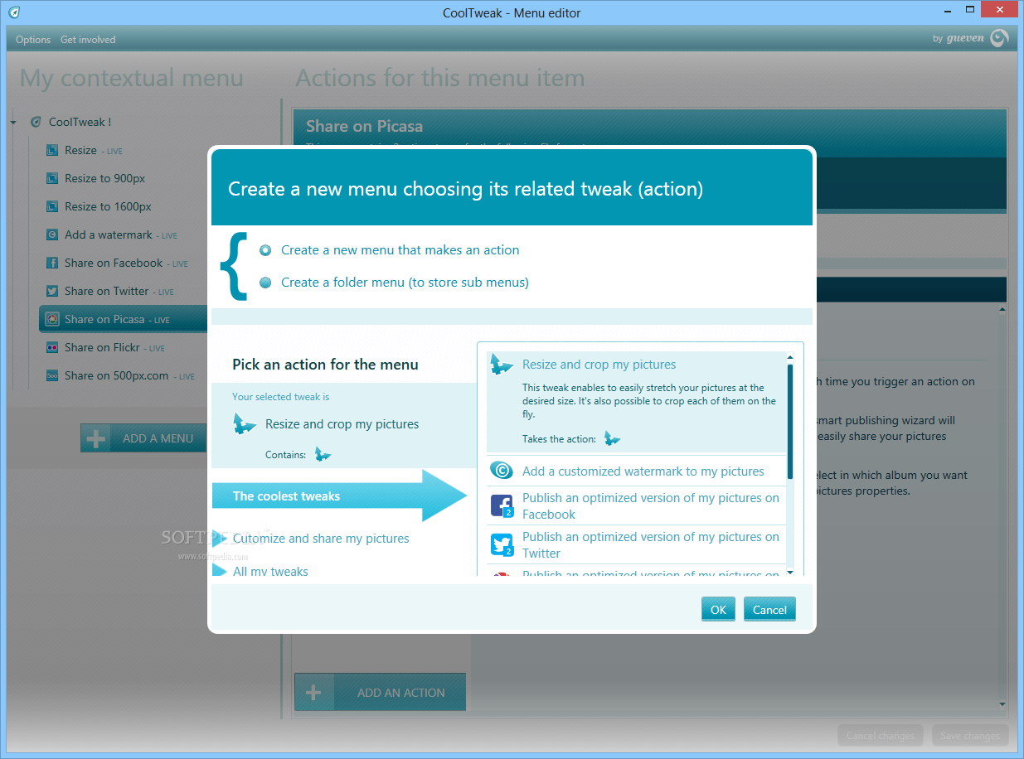Open the Options menu
The image size is (1024, 759).
tap(33, 39)
